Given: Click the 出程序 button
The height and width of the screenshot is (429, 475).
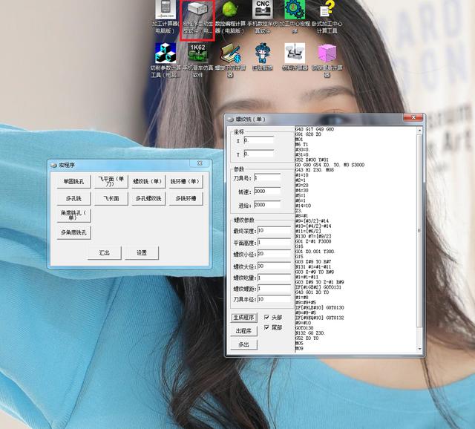Looking at the screenshot, I should tap(243, 331).
